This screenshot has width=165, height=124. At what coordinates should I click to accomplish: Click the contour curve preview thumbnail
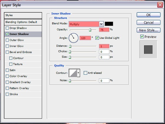pyautogui.click(x=73, y=73)
